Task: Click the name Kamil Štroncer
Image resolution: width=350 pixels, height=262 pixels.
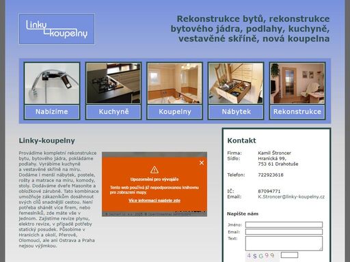Action: pyautogui.click(x=274, y=153)
